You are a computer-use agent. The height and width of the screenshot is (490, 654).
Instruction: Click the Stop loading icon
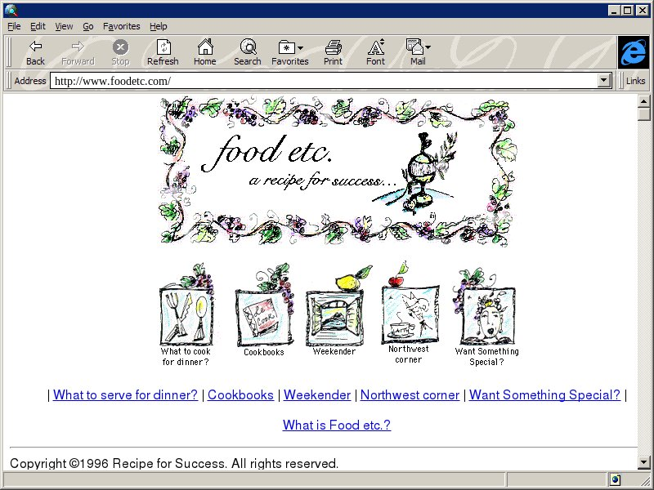(120, 52)
